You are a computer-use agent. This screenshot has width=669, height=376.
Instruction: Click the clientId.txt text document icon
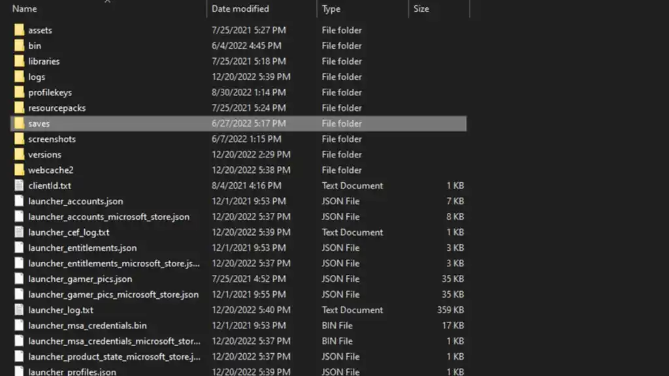19,185
